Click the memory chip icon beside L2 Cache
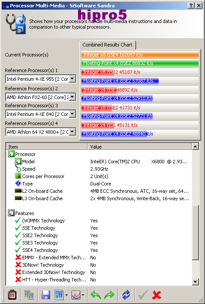Viewport: 205px width, 304px height. point(18,191)
